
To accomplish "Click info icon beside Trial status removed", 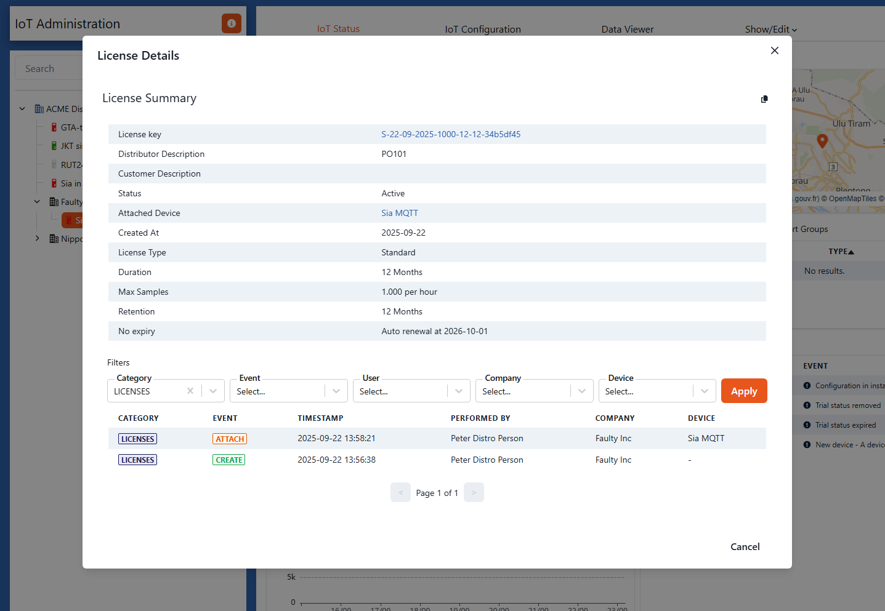I will (807, 405).
